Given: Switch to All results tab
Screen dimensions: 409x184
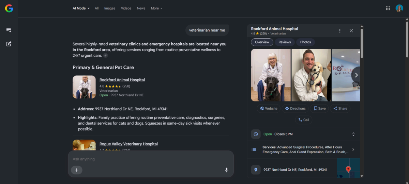Looking at the screenshot, I should tap(97, 8).
